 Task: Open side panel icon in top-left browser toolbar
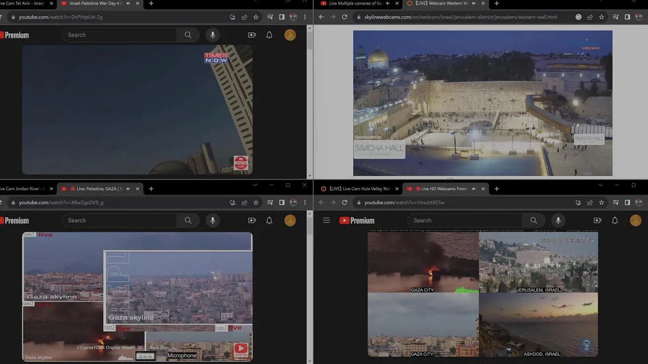click(281, 17)
